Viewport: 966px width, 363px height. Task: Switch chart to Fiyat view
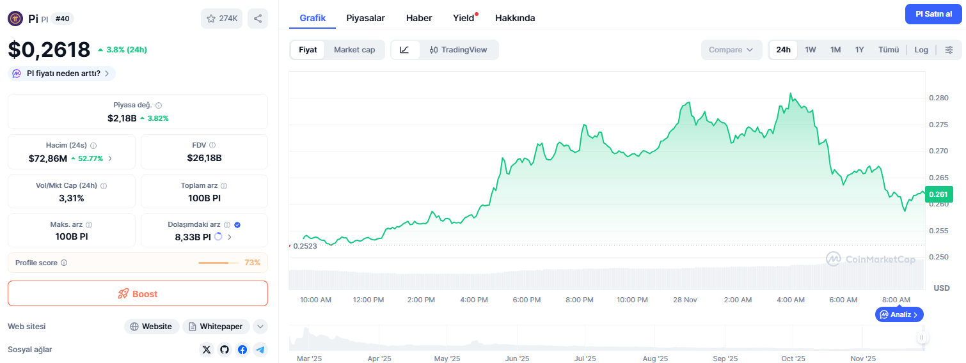(x=308, y=50)
